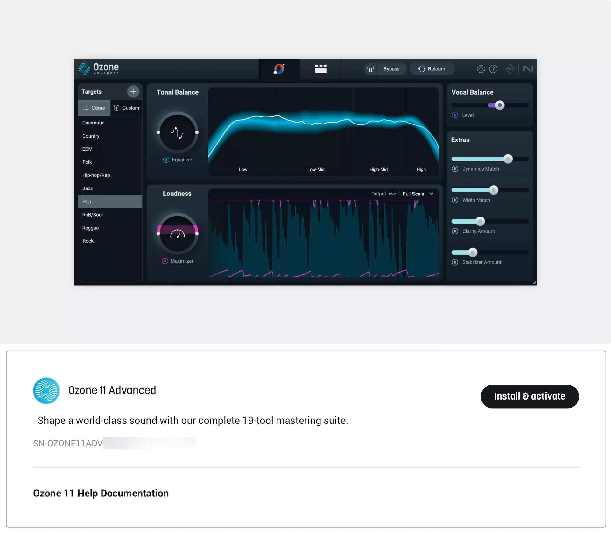611x533 pixels.
Task: Click the 19-tool mastering suite description
Action: (x=193, y=420)
